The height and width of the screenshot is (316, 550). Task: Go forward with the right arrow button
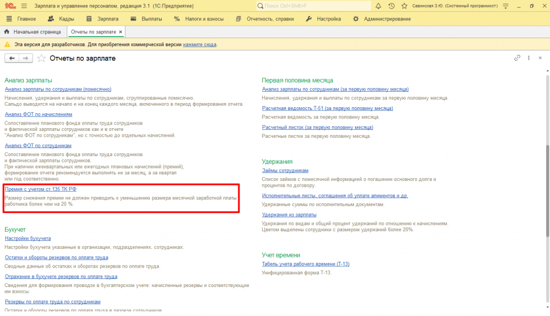coord(26,58)
